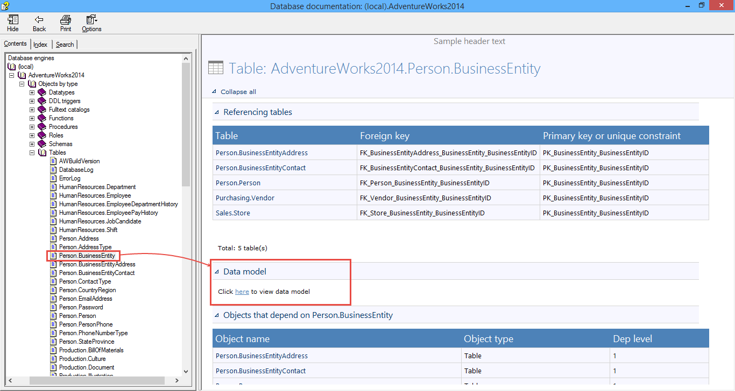Screen dimensions: 735x391
Task: Collapse the Objects by type node
Action: pyautogui.click(x=22, y=84)
